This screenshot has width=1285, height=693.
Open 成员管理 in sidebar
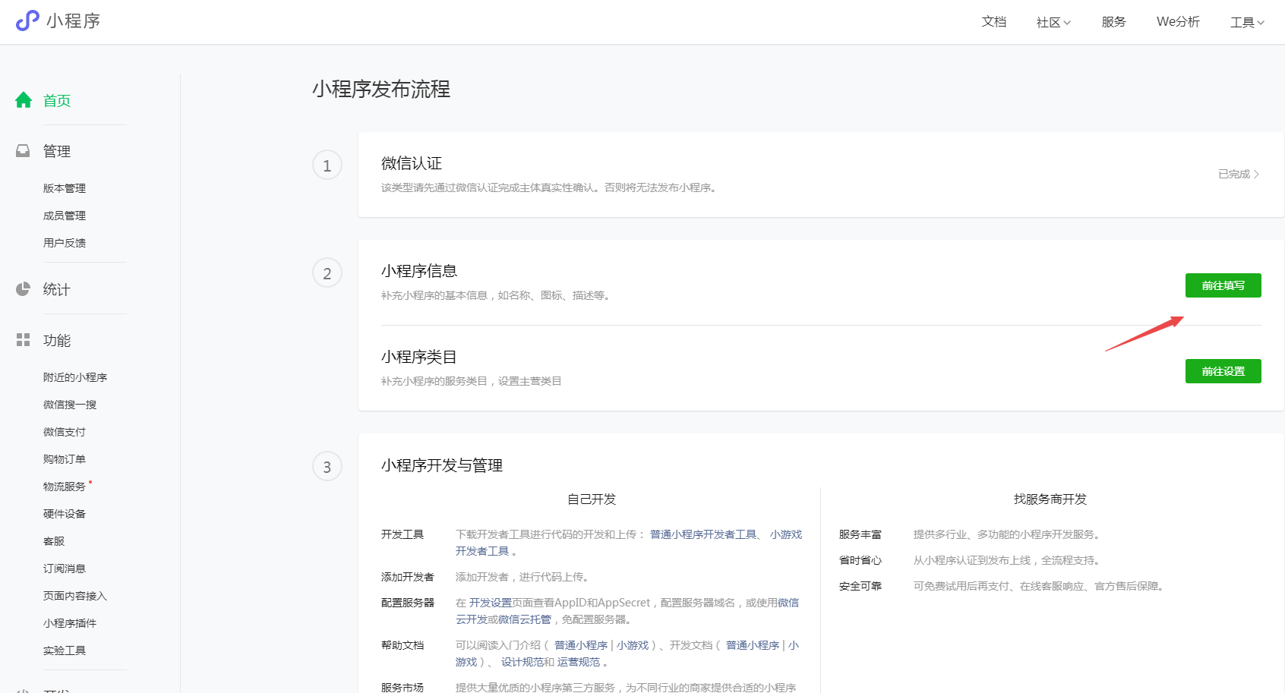point(65,216)
